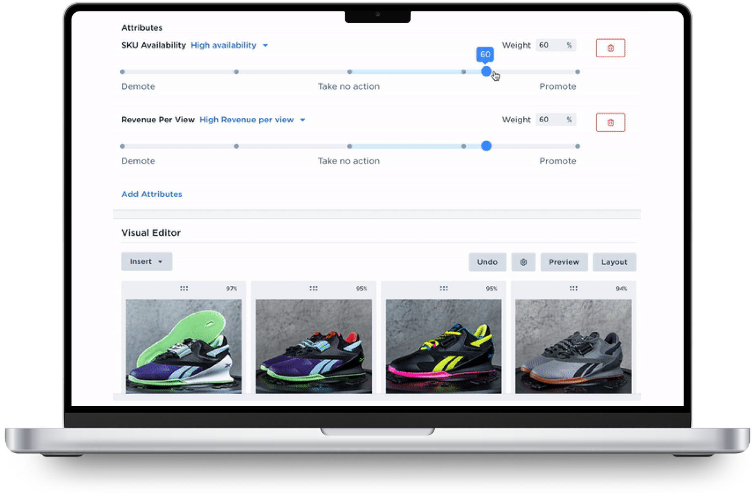Open the Insert dropdown menu
755x499 pixels.
146,262
